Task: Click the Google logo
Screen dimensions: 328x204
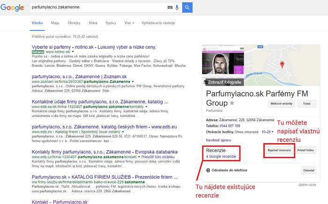Action: point(12,7)
